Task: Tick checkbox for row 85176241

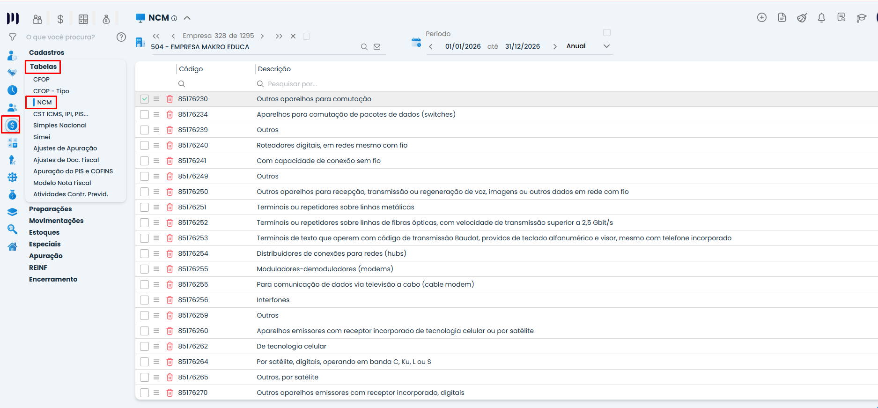Action: tap(144, 161)
